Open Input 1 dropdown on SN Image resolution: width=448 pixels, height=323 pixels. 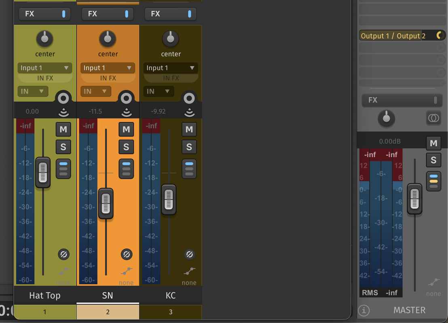108,68
